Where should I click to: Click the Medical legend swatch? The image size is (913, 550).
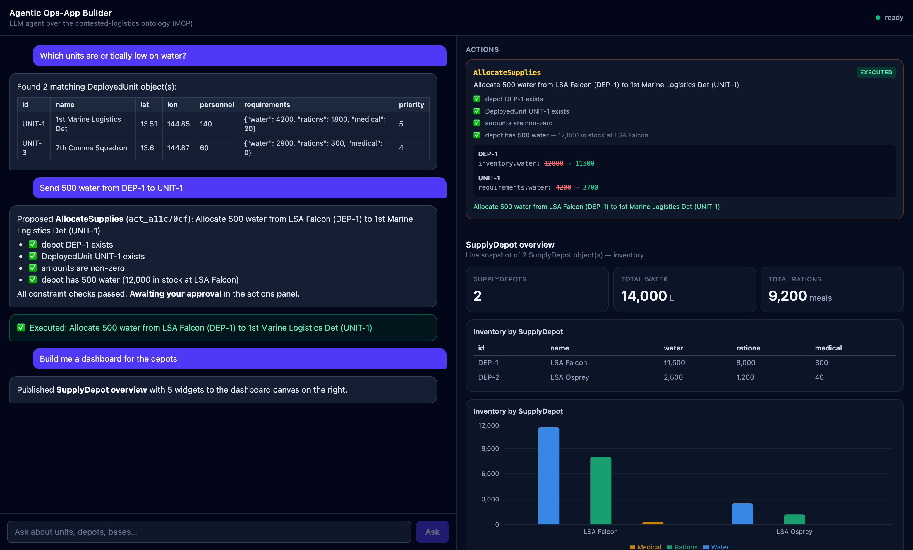[x=632, y=547]
